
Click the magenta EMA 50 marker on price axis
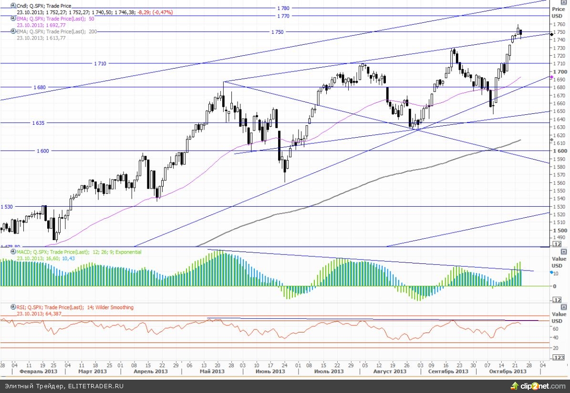pyautogui.click(x=552, y=77)
